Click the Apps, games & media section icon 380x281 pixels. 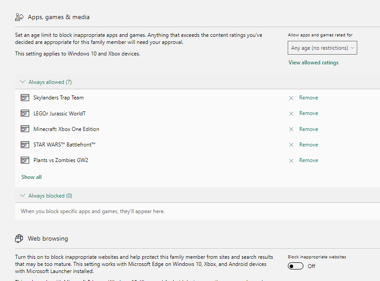(19, 17)
